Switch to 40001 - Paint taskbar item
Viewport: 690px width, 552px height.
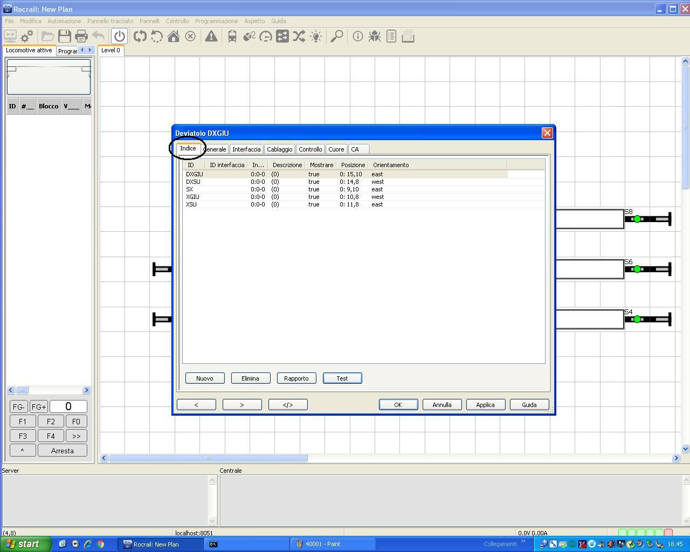tap(332, 544)
